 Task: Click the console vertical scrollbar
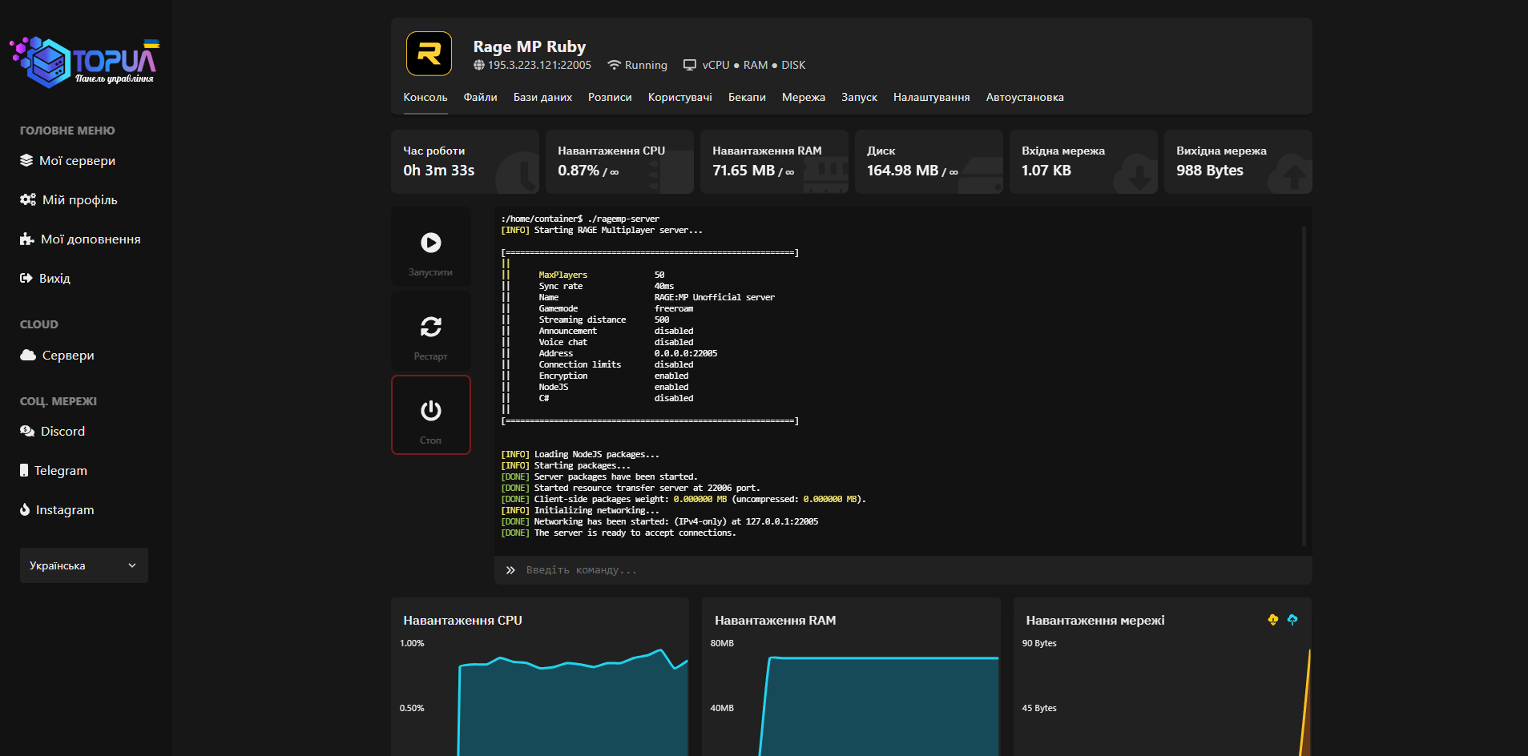[x=1304, y=384]
